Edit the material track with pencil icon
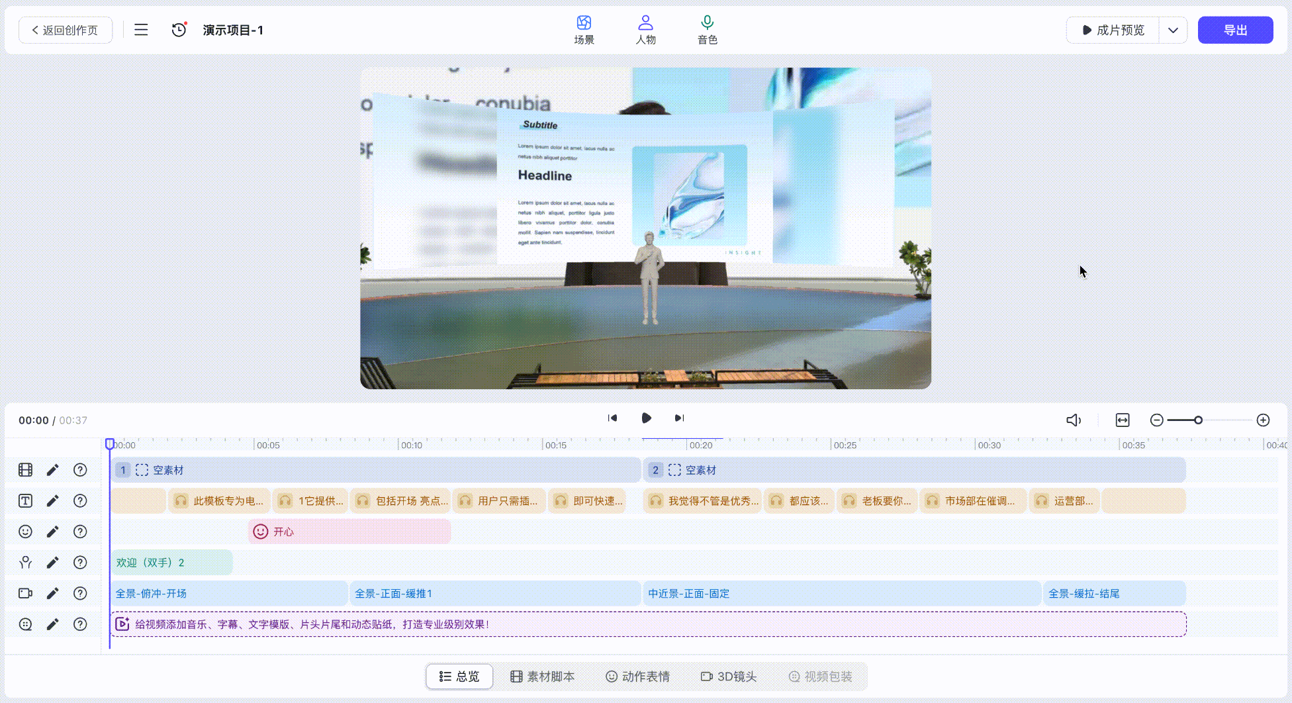The width and height of the screenshot is (1292, 703). pos(53,470)
